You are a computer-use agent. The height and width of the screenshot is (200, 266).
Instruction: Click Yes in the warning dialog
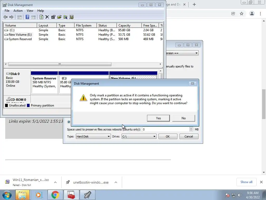click(158, 118)
